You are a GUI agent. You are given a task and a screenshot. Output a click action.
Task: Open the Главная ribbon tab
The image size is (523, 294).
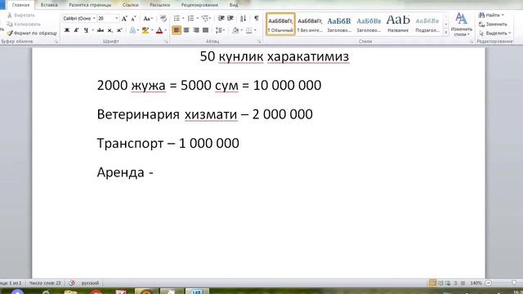20,5
